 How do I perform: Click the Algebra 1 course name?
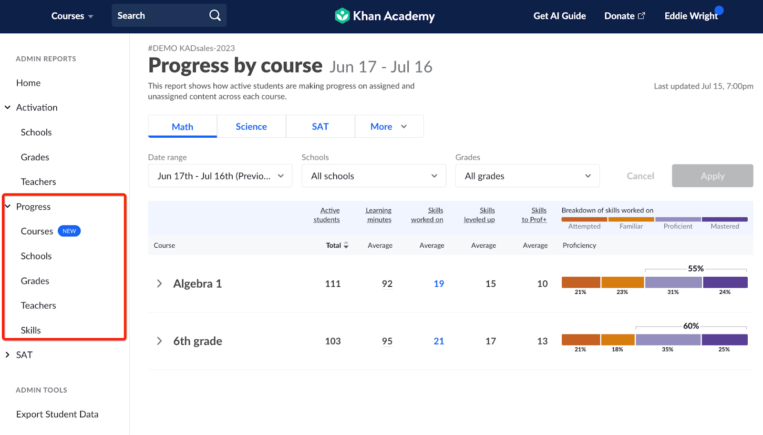tap(197, 284)
